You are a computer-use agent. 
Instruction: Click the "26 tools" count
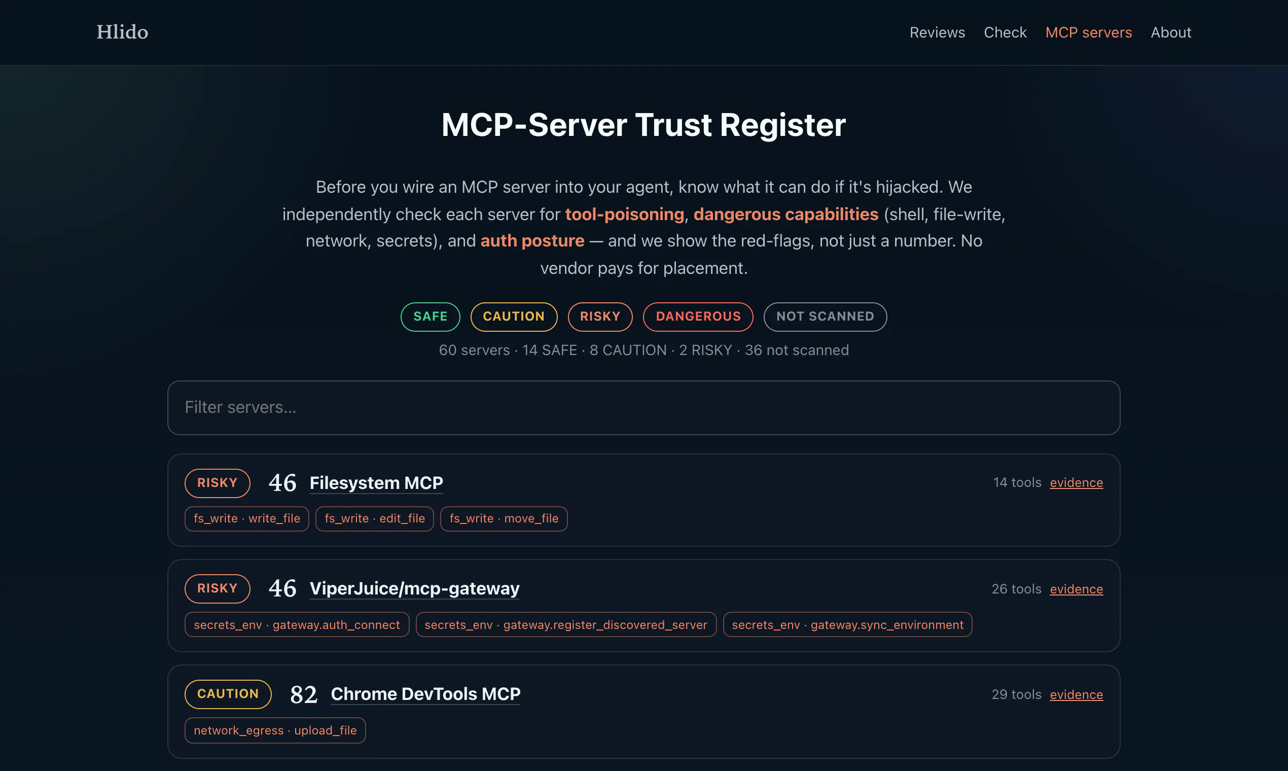tap(1016, 588)
